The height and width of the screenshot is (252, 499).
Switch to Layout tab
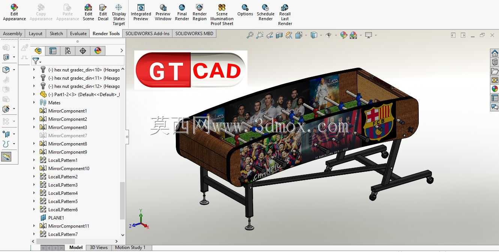(x=36, y=33)
